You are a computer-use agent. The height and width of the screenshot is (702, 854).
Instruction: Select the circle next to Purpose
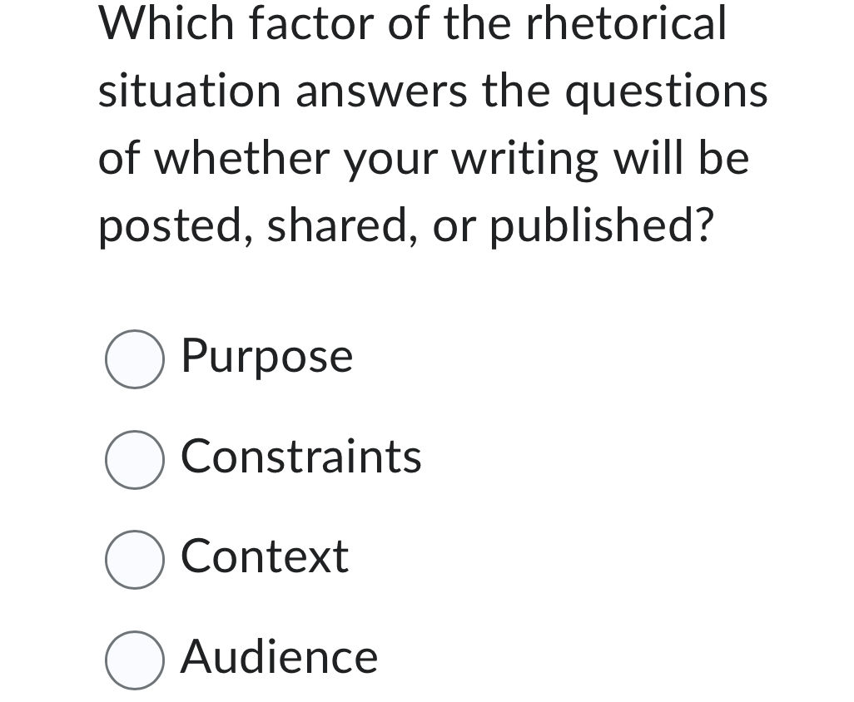[x=136, y=359]
